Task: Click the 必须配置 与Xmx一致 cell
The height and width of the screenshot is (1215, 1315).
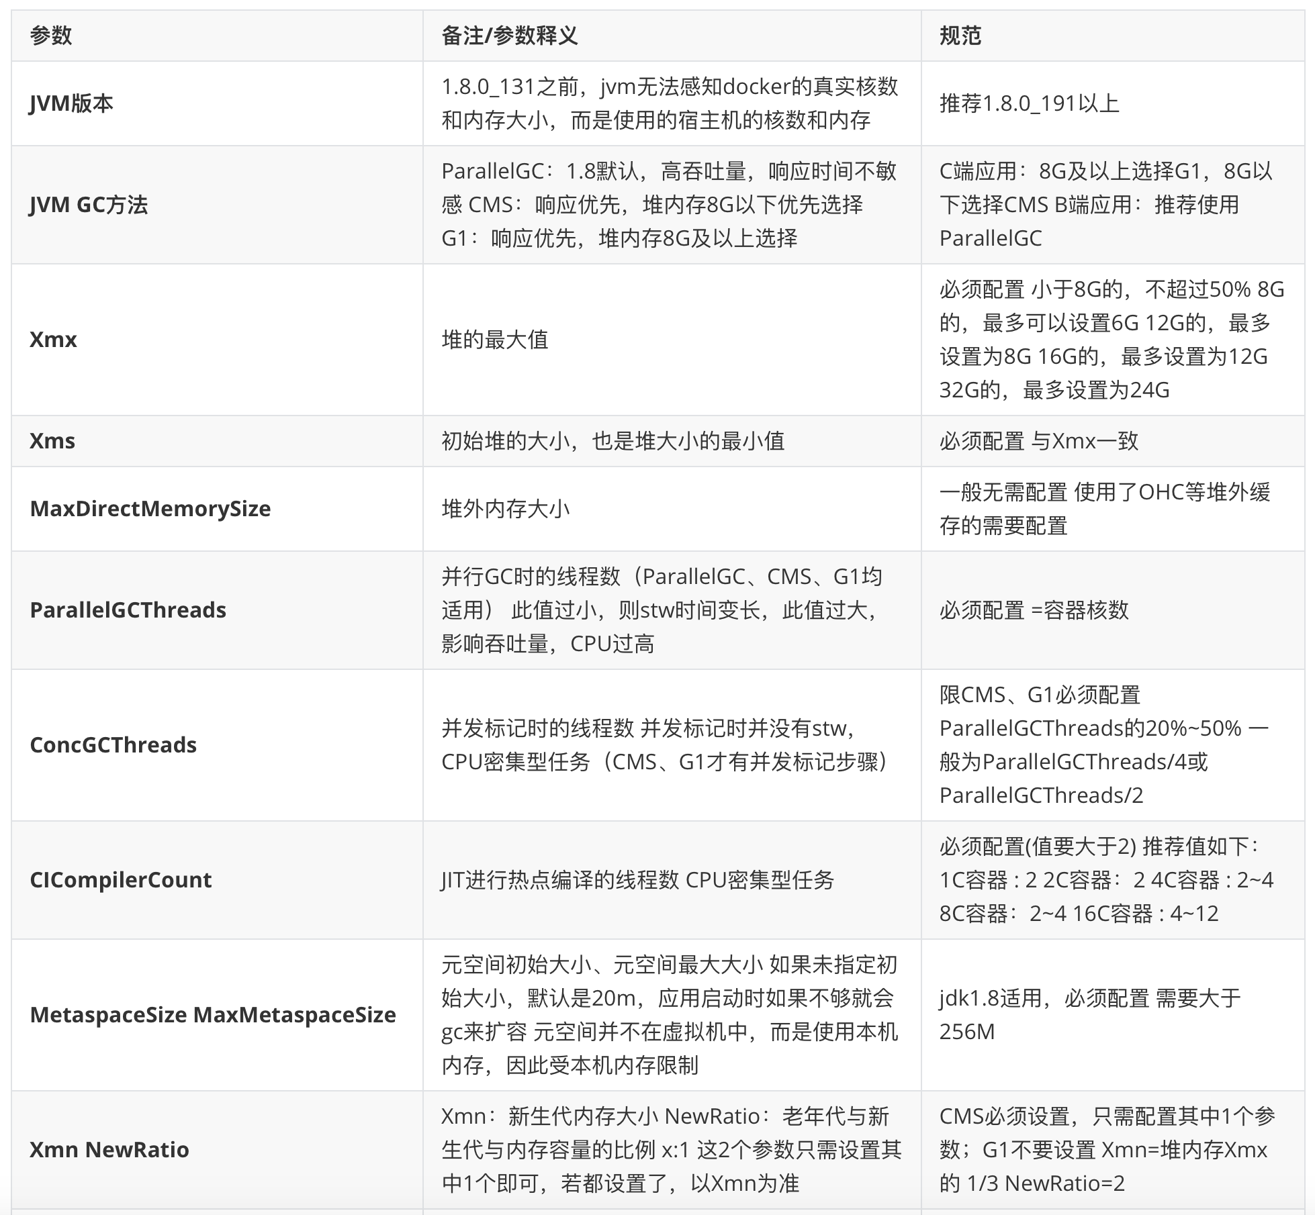Action: (x=1113, y=441)
